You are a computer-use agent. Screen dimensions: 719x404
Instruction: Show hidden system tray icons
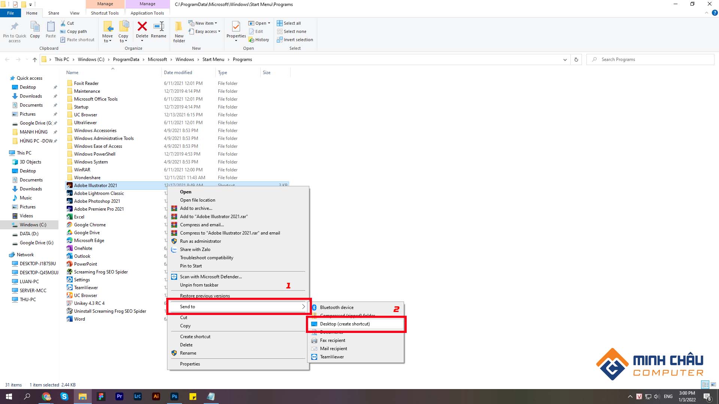click(630, 397)
